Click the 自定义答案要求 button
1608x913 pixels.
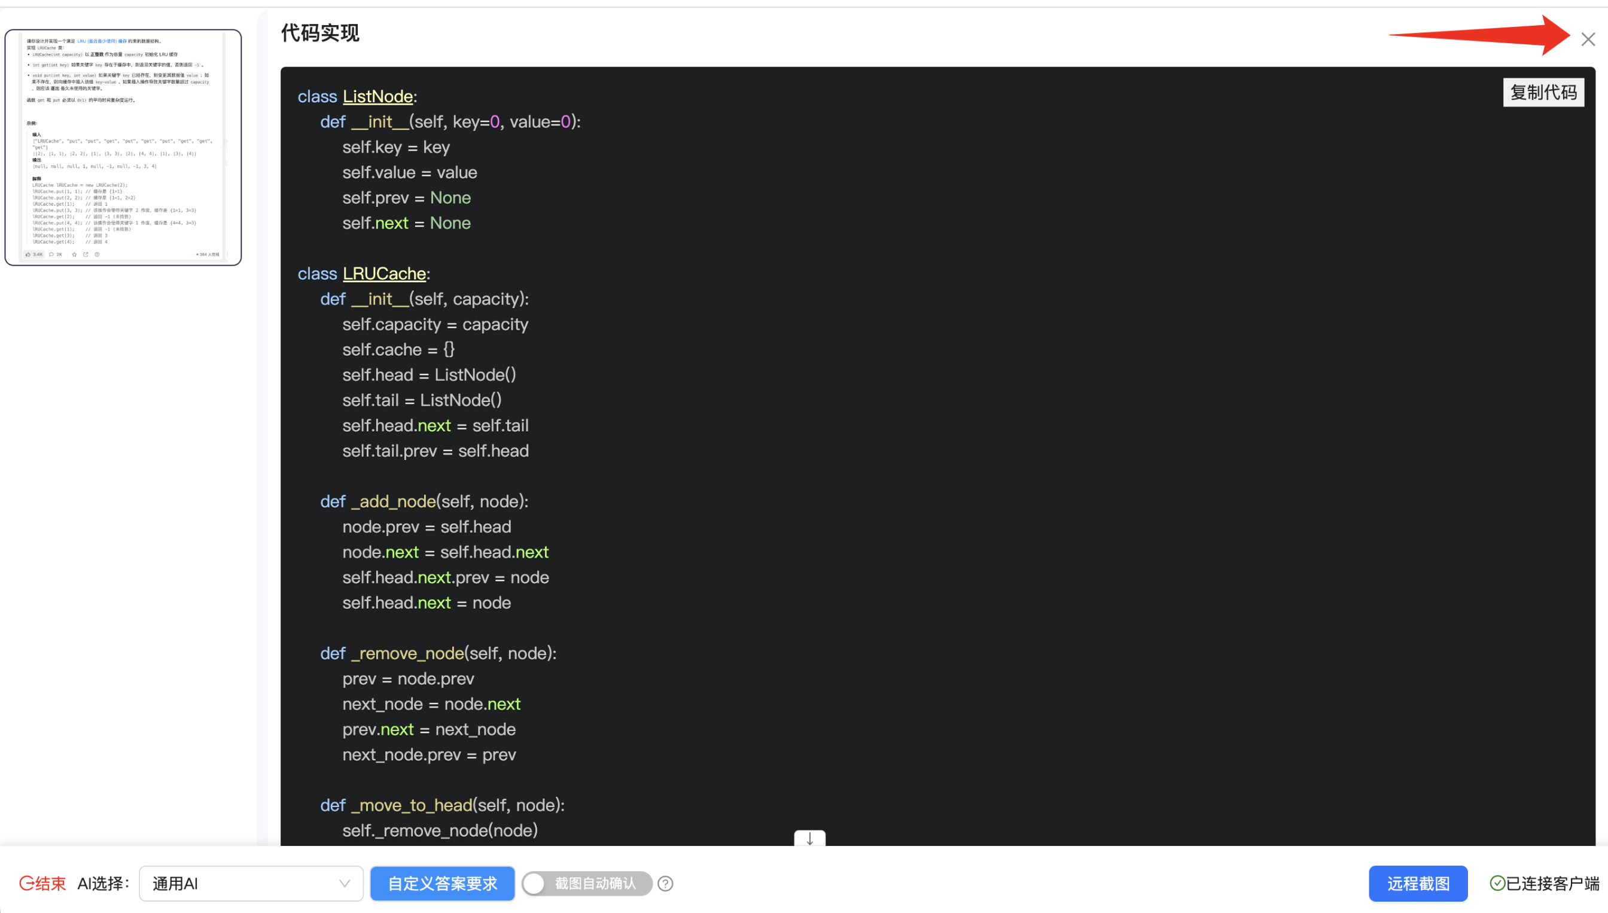pyautogui.click(x=442, y=884)
